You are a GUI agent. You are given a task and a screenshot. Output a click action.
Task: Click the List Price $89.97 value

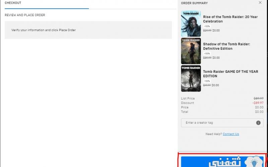[258, 99]
